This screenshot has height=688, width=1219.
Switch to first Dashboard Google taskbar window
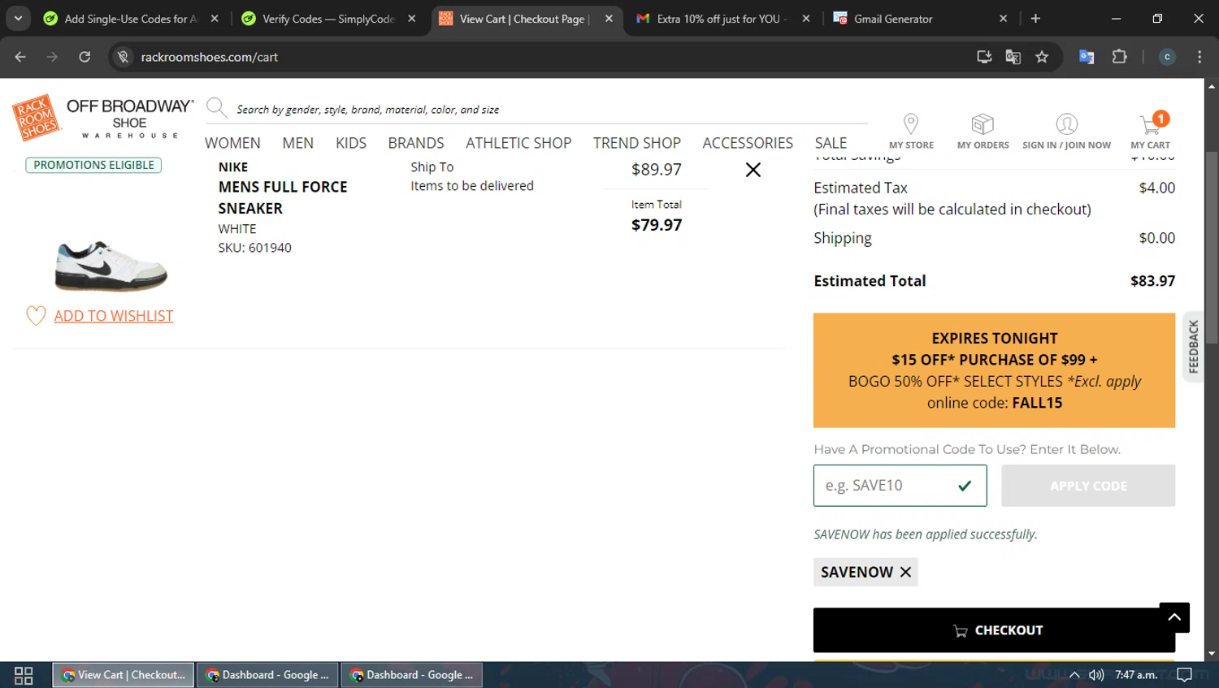click(x=267, y=675)
